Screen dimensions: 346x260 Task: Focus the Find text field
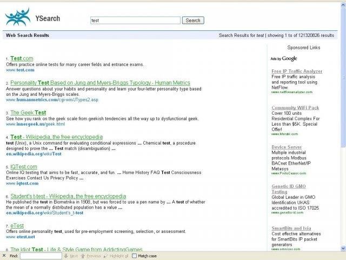41,256
